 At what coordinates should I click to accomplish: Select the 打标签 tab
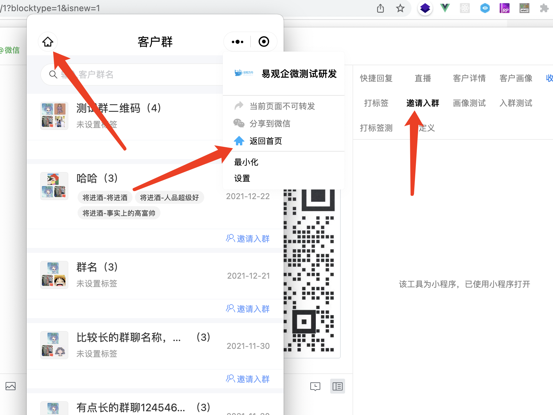click(376, 103)
